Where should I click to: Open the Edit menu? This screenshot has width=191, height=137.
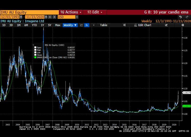[x=95, y=12]
